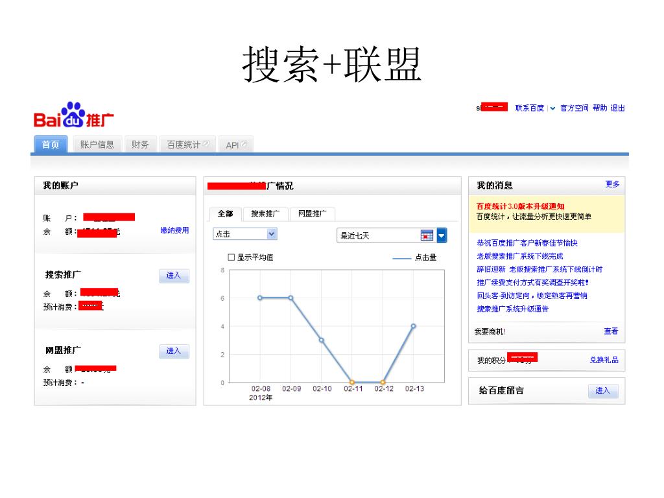664x498 pixels.
Task: Click external-link icon beside 百度统计 tab
Action: [206, 144]
